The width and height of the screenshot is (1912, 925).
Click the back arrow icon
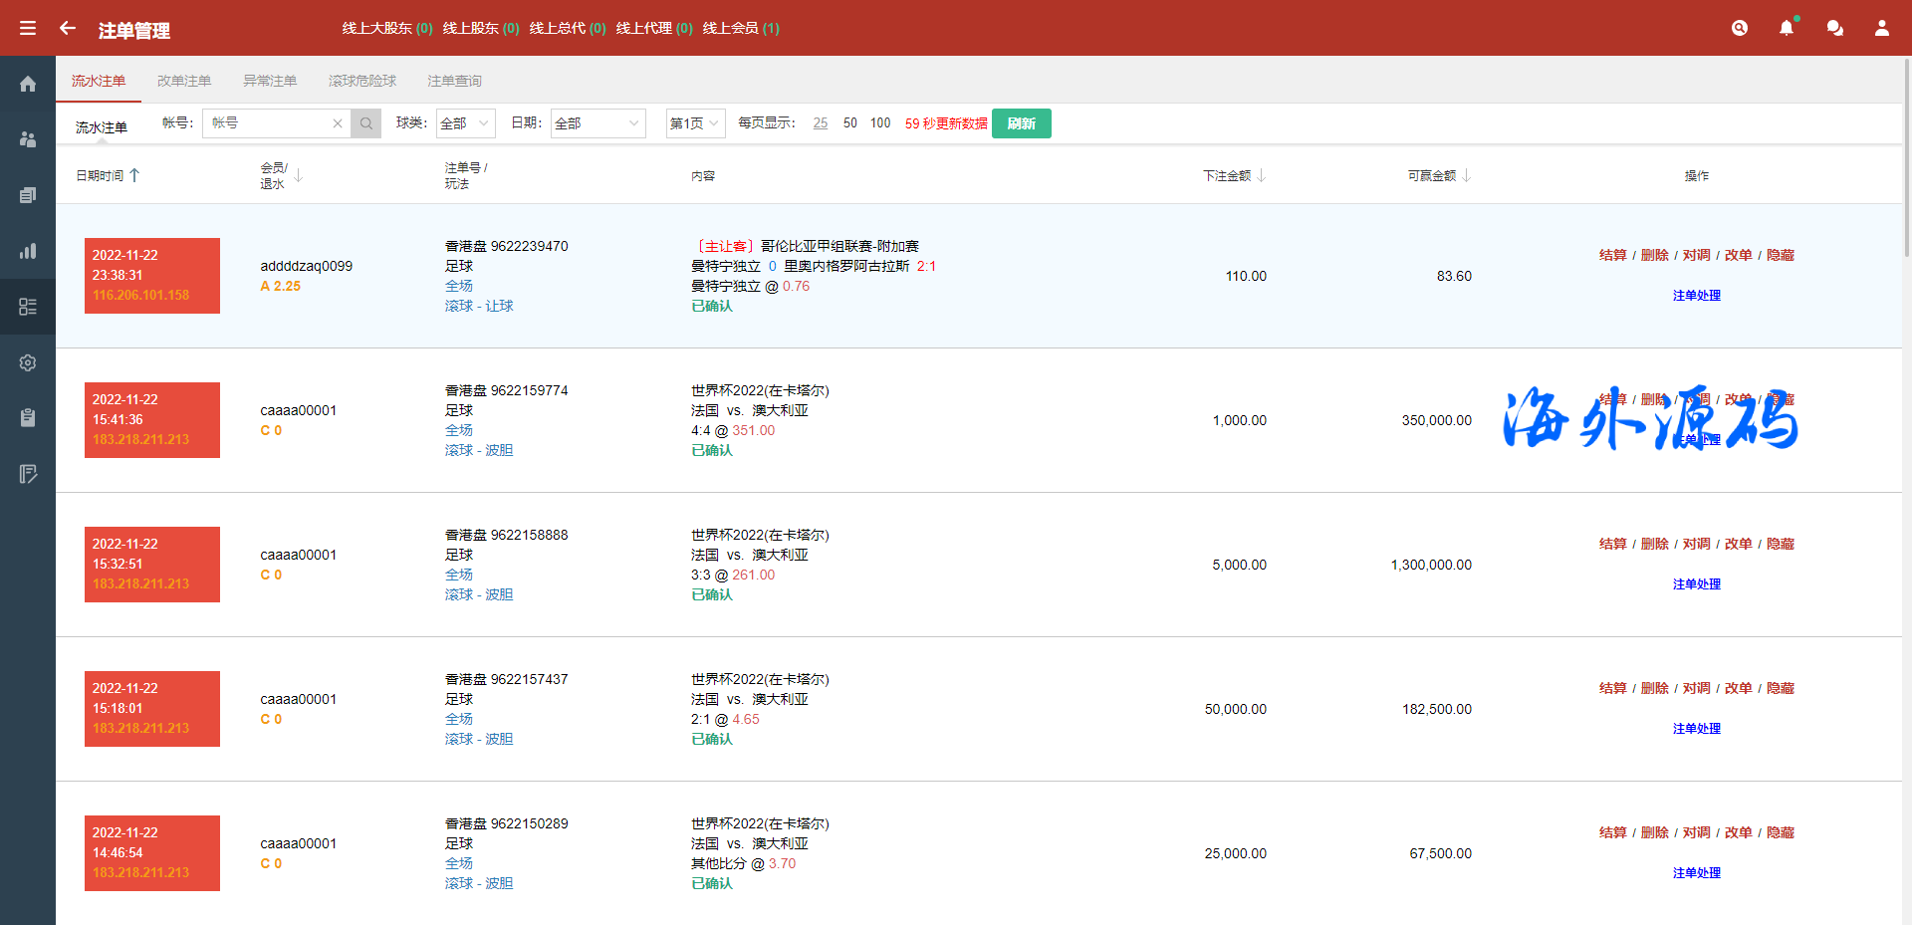click(x=68, y=28)
